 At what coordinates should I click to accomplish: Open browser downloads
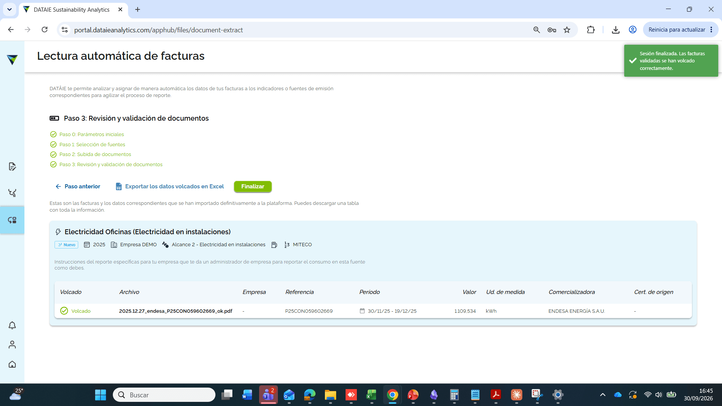click(616, 30)
